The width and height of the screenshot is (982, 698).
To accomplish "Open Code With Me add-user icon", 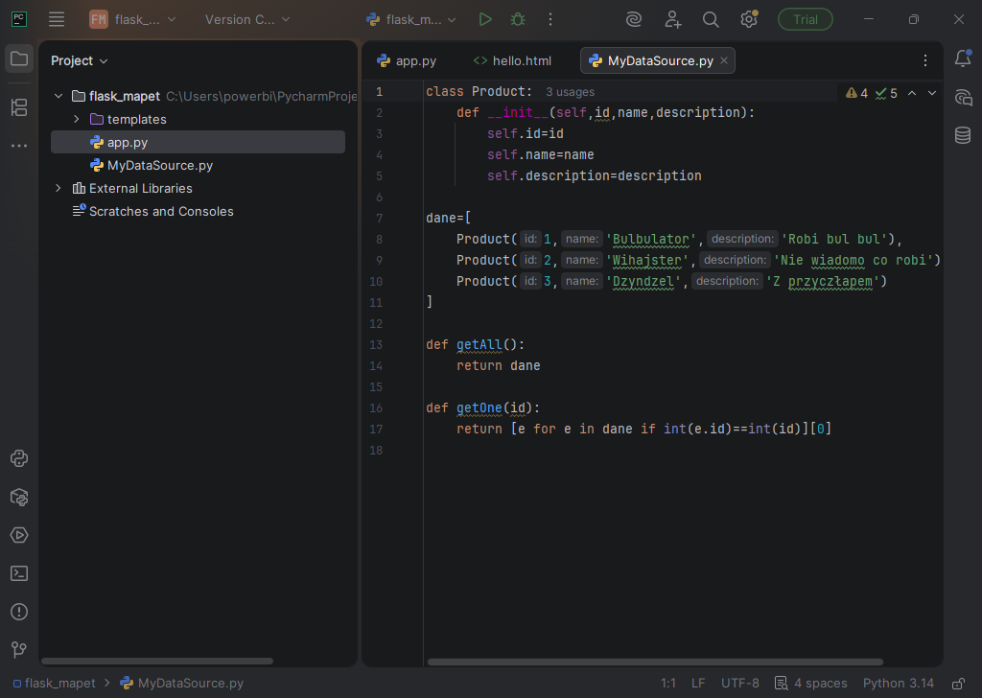I will (x=672, y=19).
